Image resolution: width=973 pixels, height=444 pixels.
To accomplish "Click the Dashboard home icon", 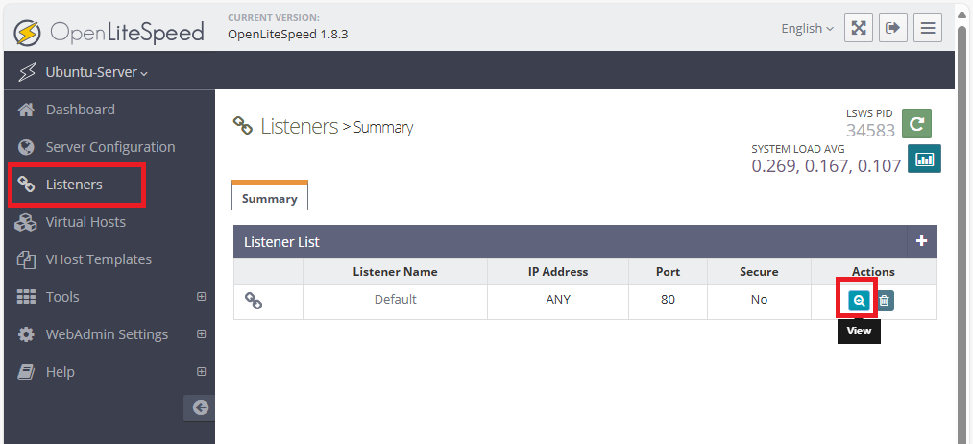I will click(26, 110).
